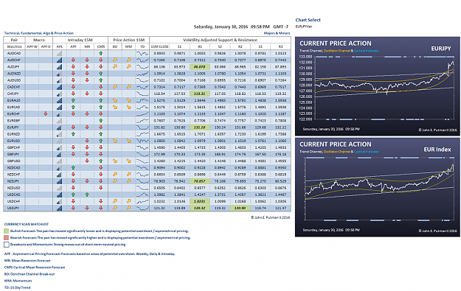Click the red MR down arrow for AUDNZD
Screen dimensions: 461x291
(x=87, y=74)
